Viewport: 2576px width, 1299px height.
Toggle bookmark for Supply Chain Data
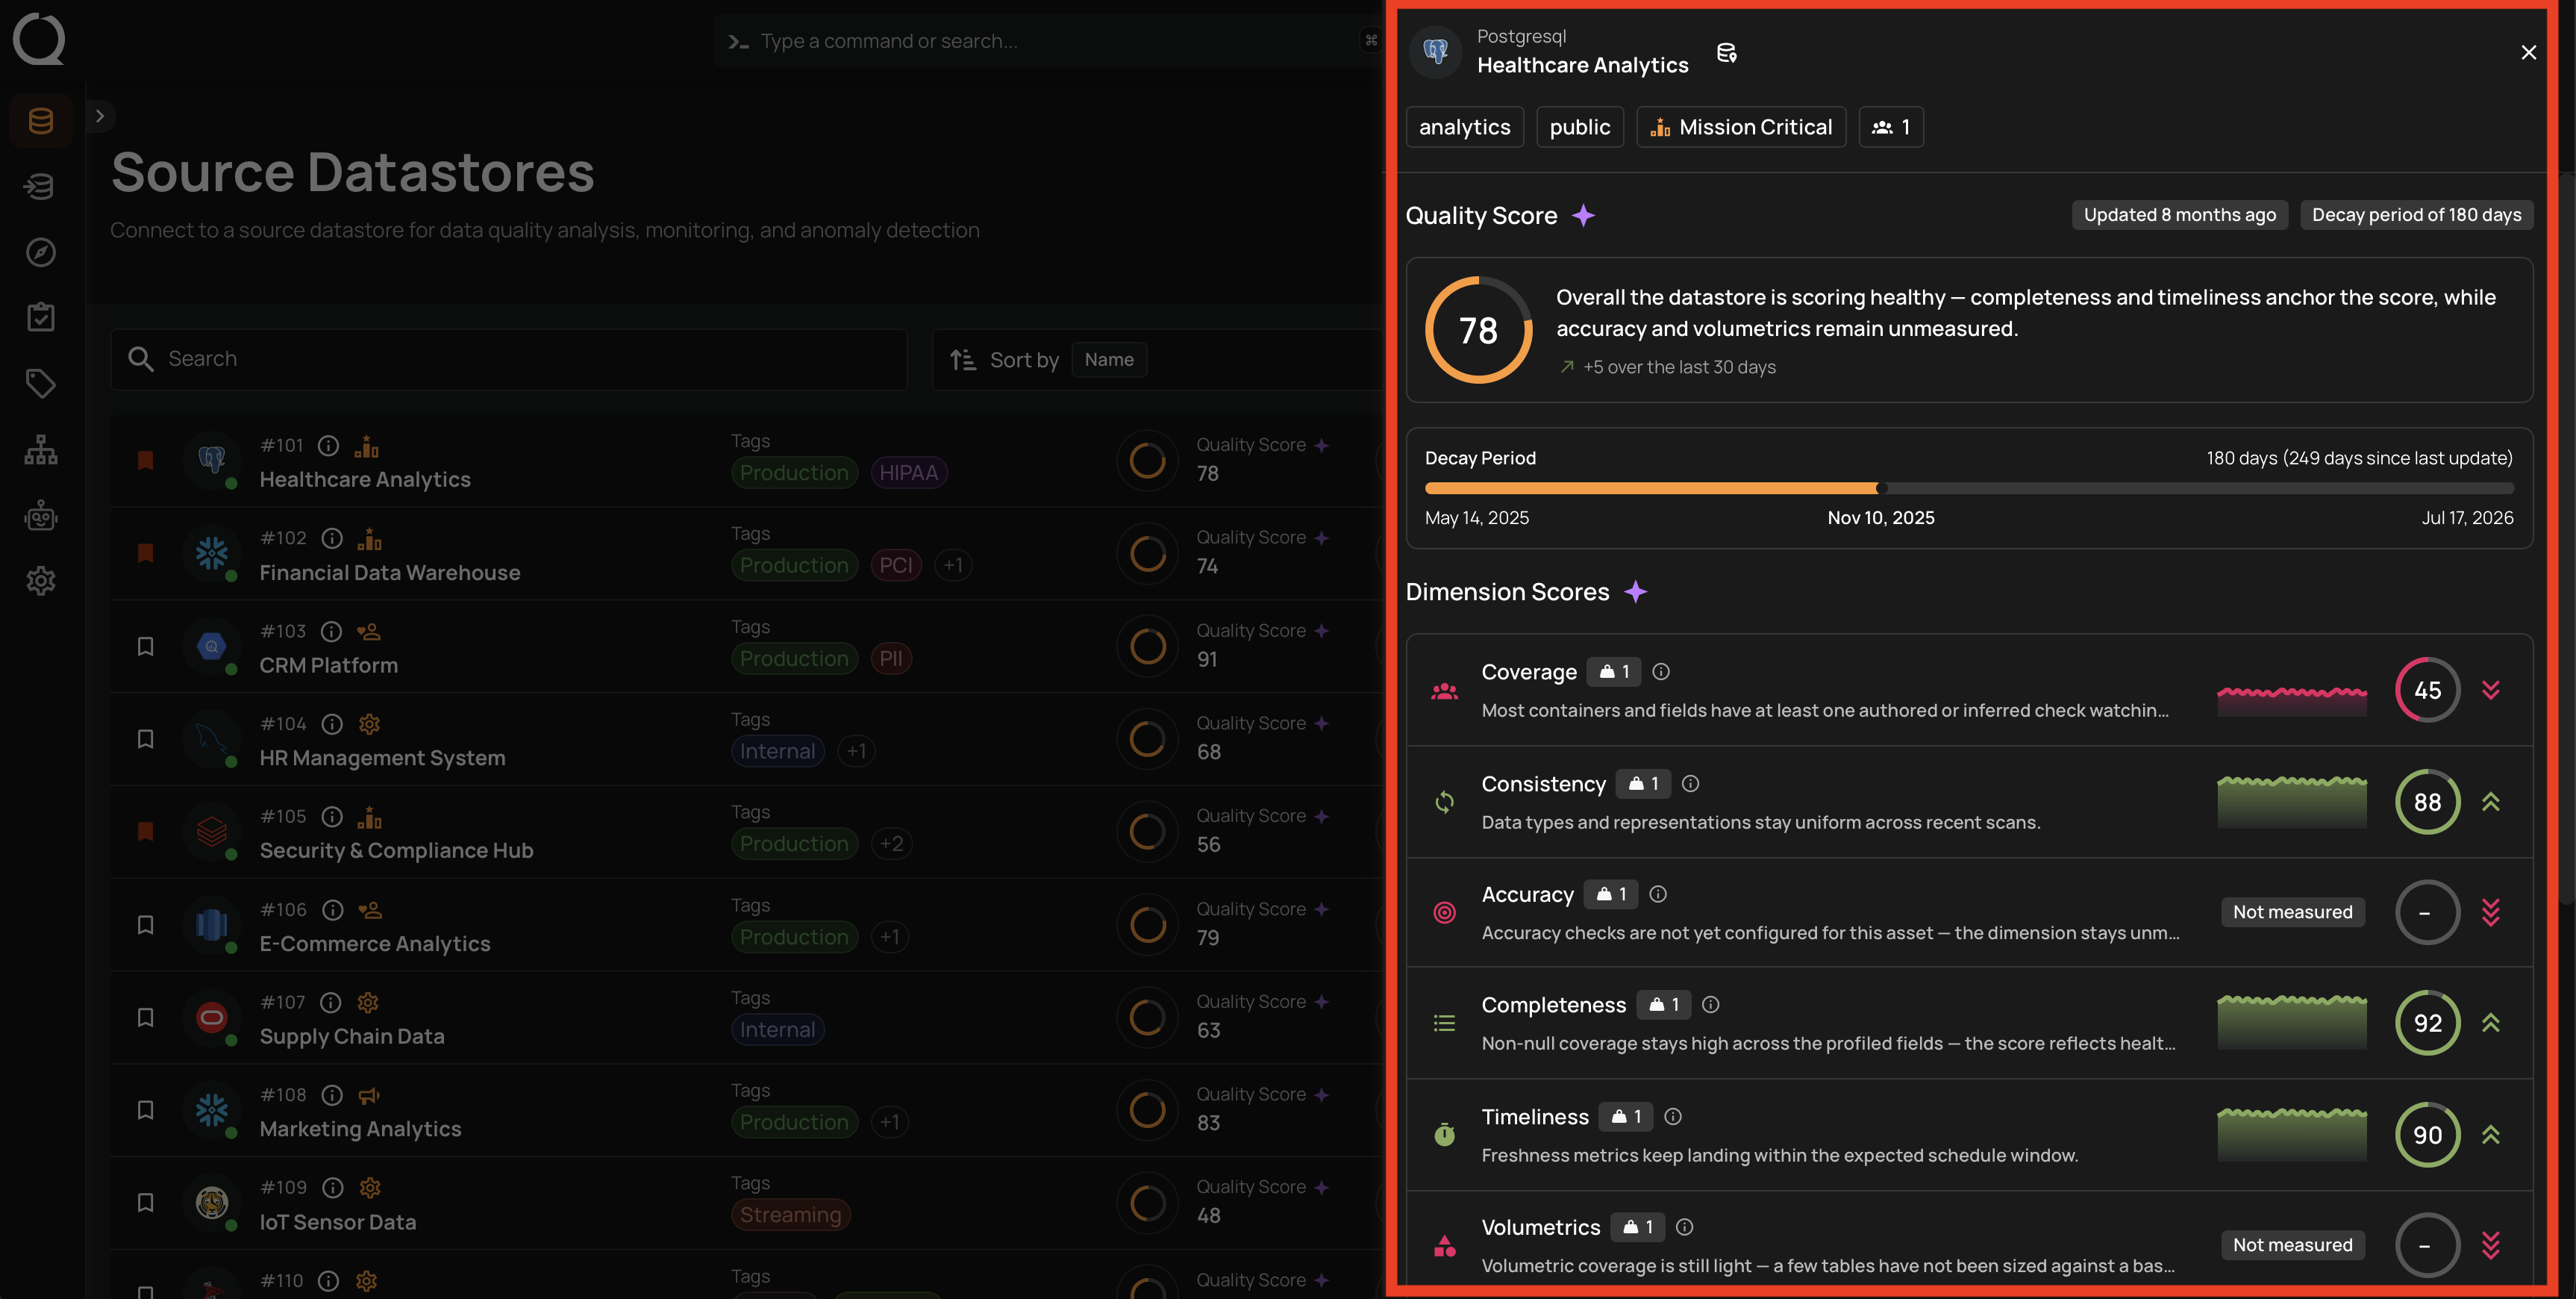coord(145,1018)
